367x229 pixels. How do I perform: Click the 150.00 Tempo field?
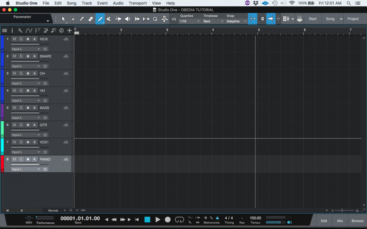(x=255, y=218)
